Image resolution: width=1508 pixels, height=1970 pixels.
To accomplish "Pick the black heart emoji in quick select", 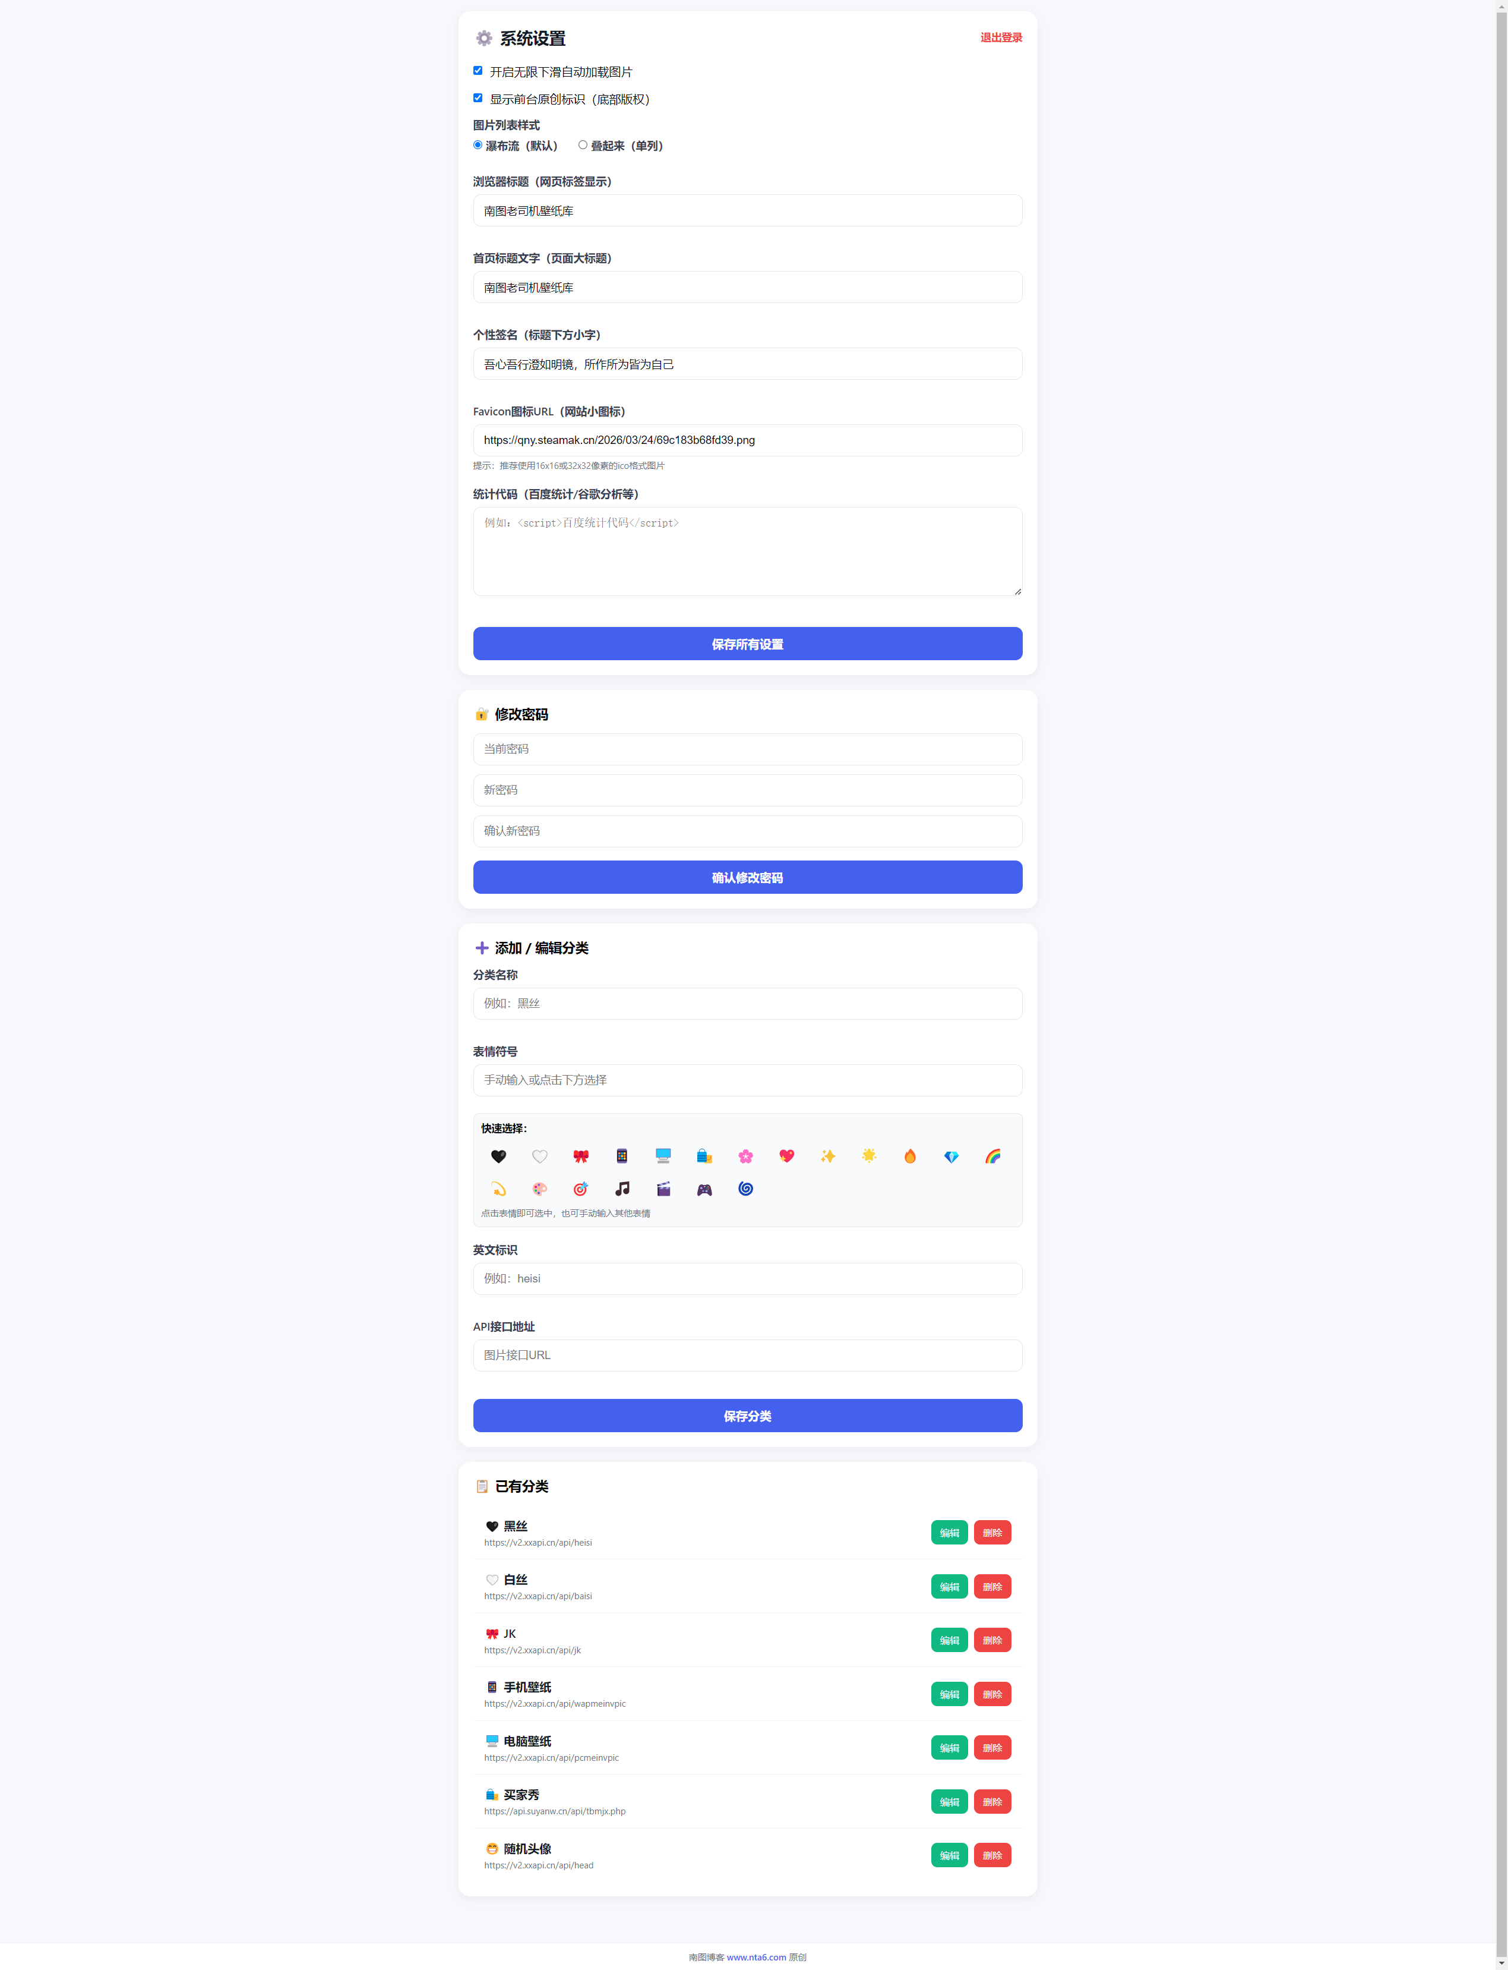I will (498, 1156).
